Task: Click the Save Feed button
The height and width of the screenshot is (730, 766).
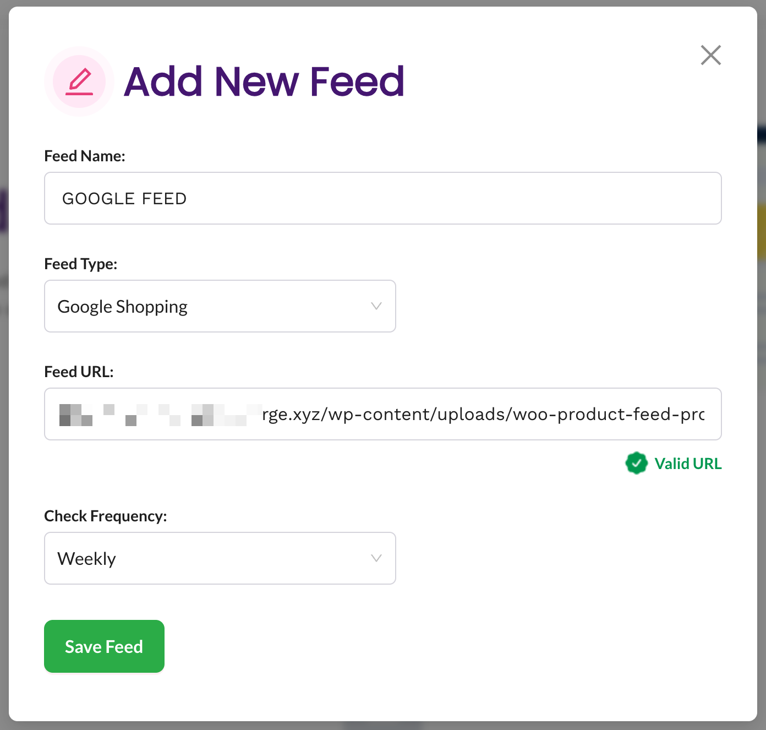Action: pyautogui.click(x=104, y=646)
